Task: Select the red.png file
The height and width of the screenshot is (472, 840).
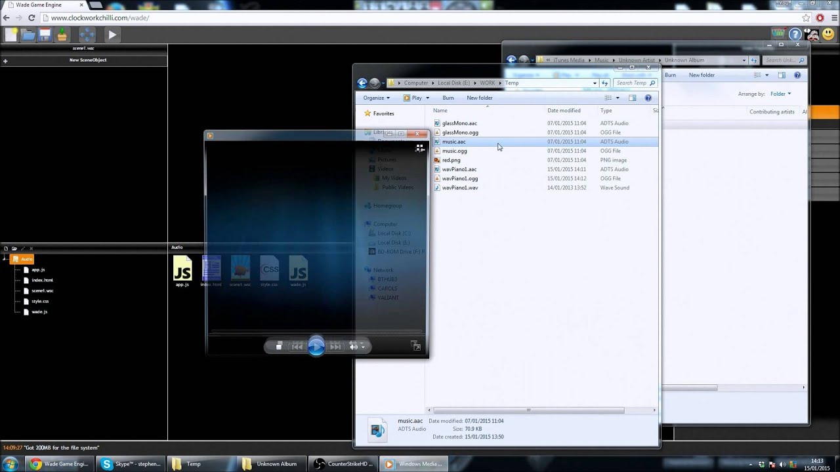Action: (451, 160)
